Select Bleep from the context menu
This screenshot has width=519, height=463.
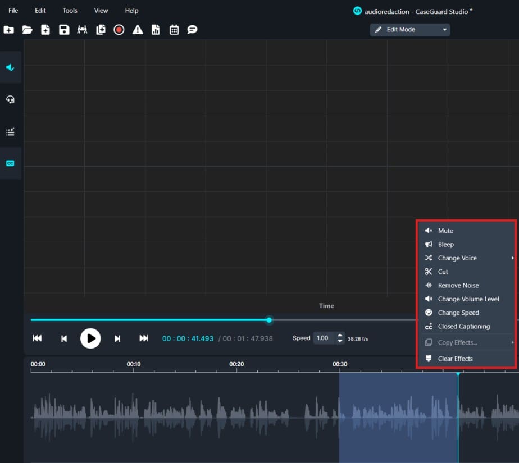tap(446, 245)
